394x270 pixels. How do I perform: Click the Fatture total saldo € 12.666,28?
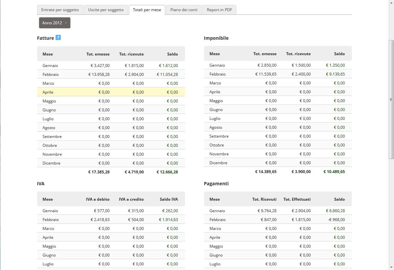167,172
